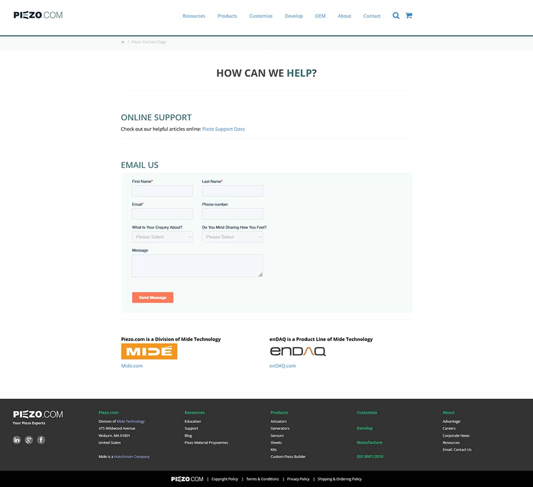This screenshot has height=487, width=533.
Task: Open the Privacy Policy link
Action: [298, 479]
